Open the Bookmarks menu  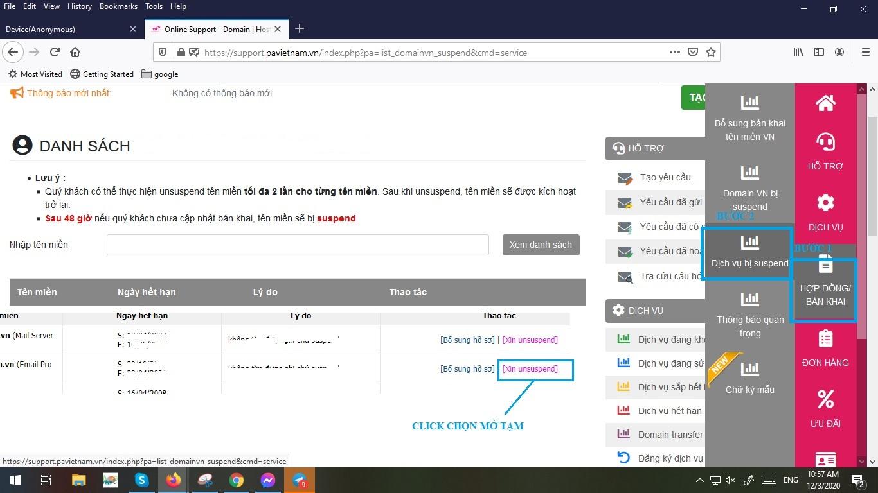pyautogui.click(x=118, y=6)
